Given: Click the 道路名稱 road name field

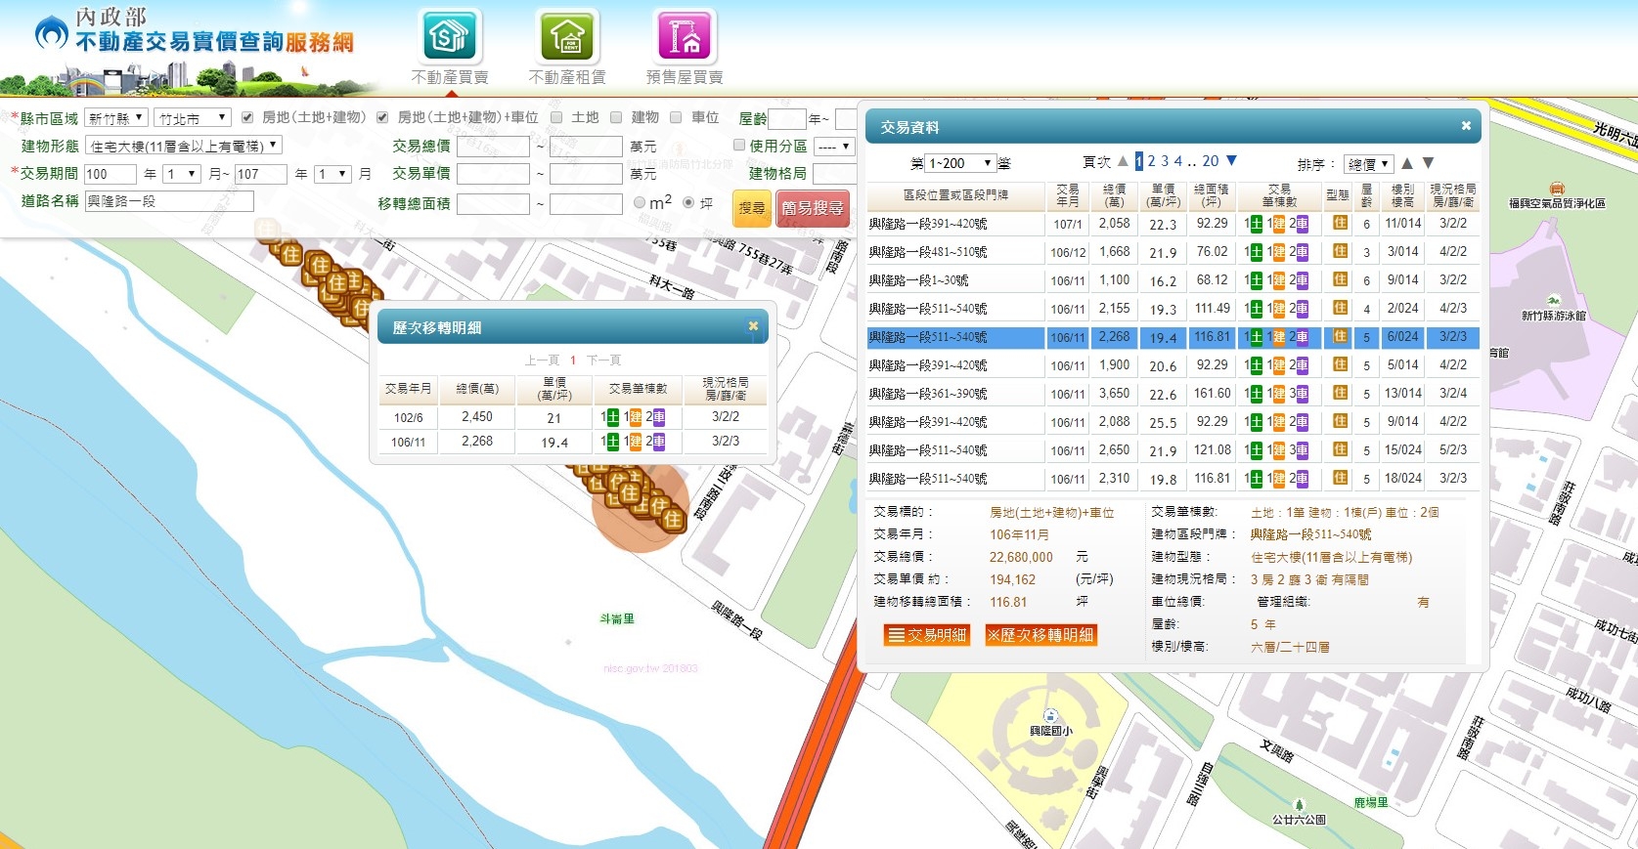Looking at the screenshot, I should coord(169,201).
